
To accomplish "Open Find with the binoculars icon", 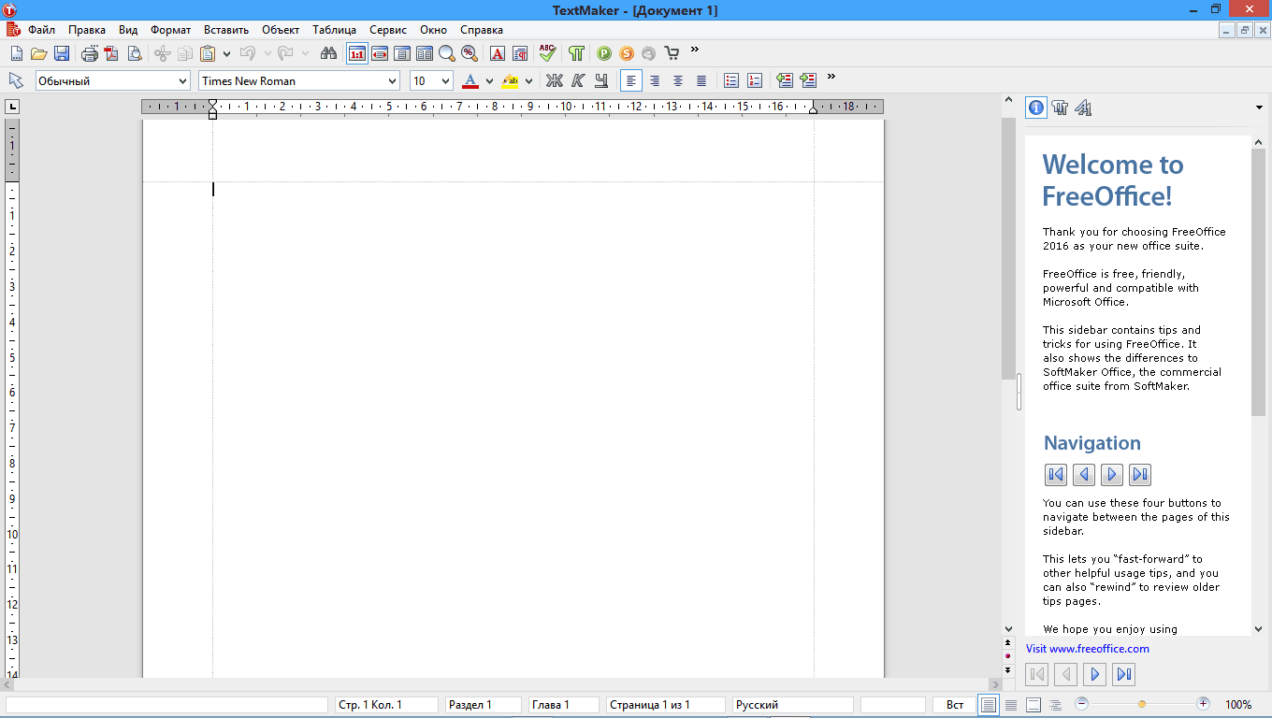I will click(328, 53).
